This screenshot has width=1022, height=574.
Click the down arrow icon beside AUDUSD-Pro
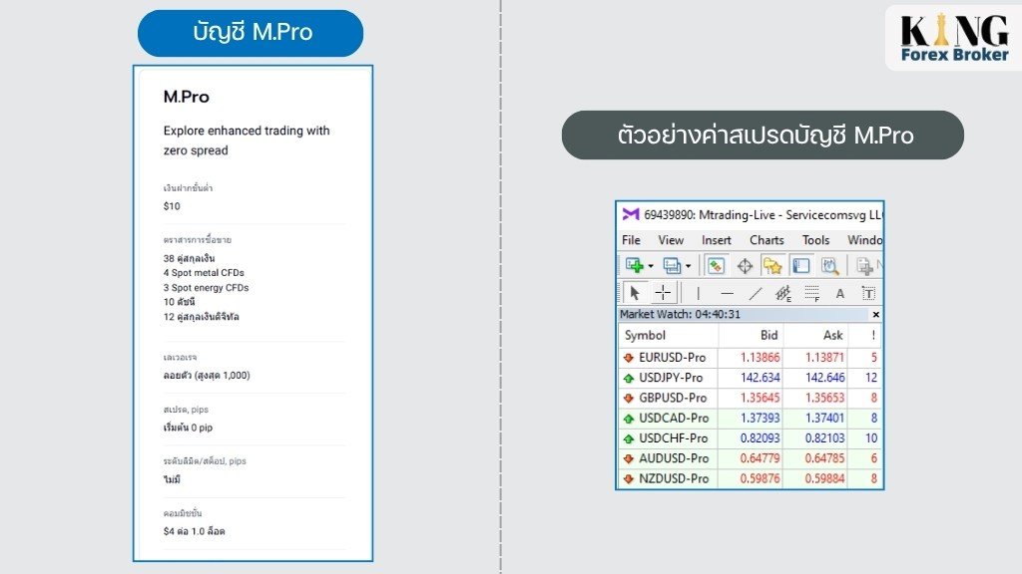click(629, 458)
